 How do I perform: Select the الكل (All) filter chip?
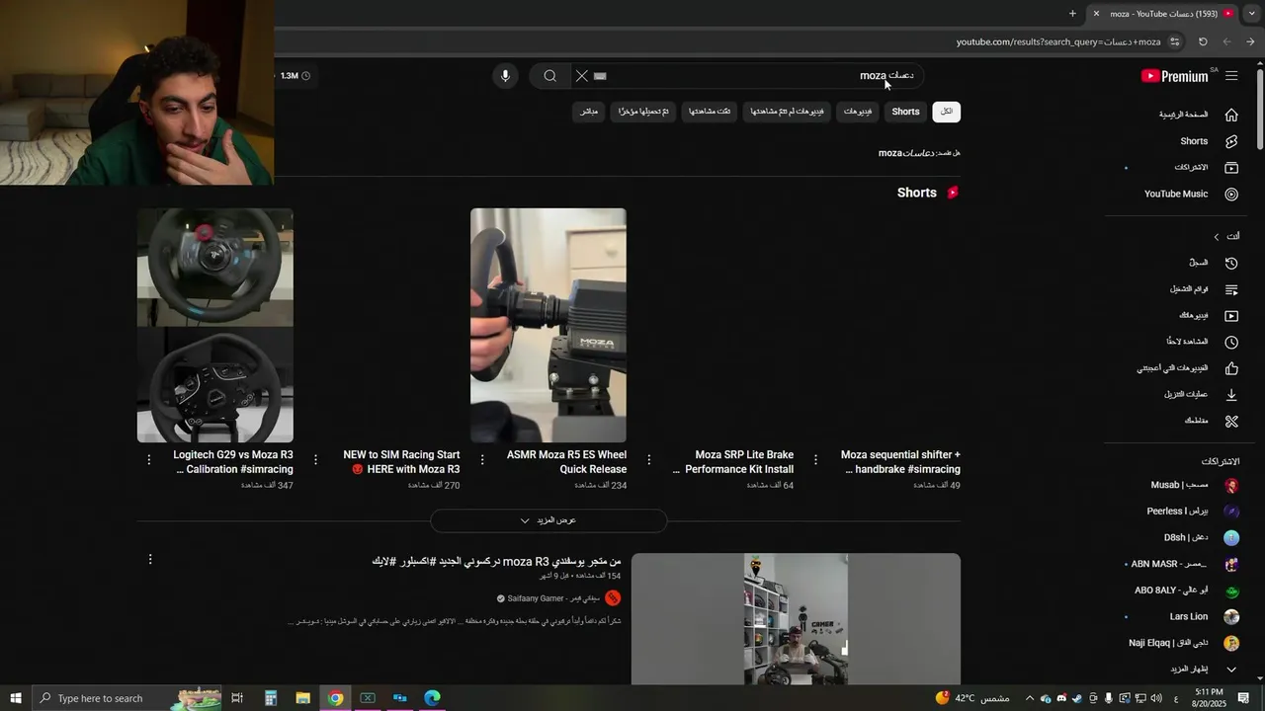pyautogui.click(x=947, y=112)
